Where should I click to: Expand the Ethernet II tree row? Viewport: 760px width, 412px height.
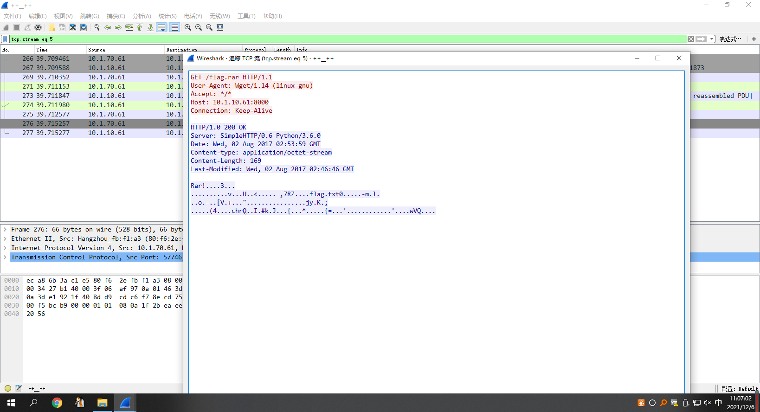coord(5,238)
